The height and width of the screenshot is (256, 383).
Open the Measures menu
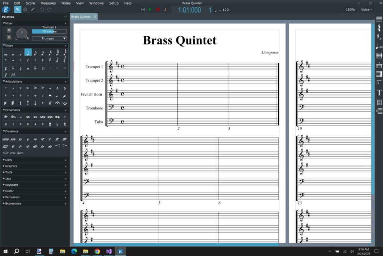pos(48,3)
